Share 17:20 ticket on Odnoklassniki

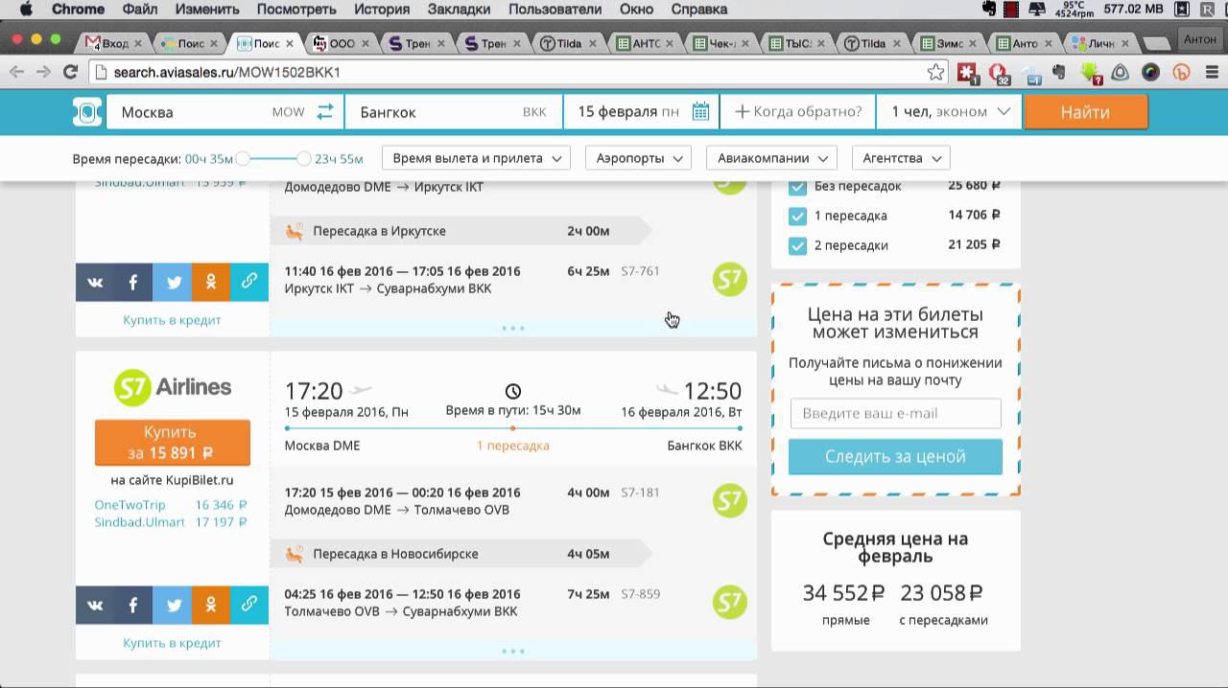coord(211,605)
